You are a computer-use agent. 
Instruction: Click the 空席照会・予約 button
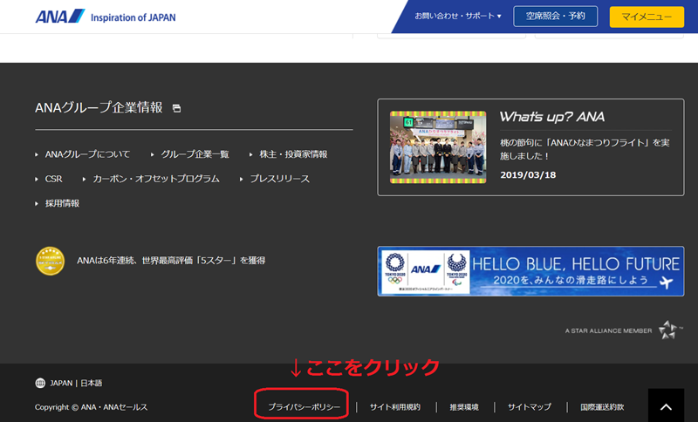pos(555,17)
